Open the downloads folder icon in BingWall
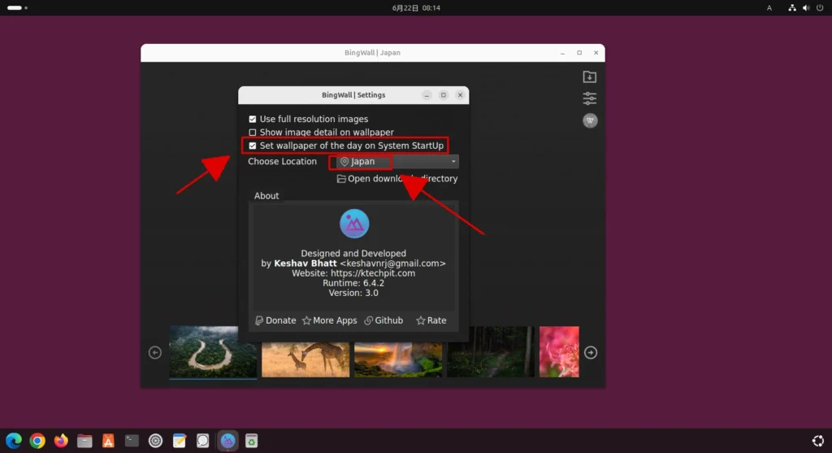This screenshot has width=832, height=453. [x=590, y=77]
